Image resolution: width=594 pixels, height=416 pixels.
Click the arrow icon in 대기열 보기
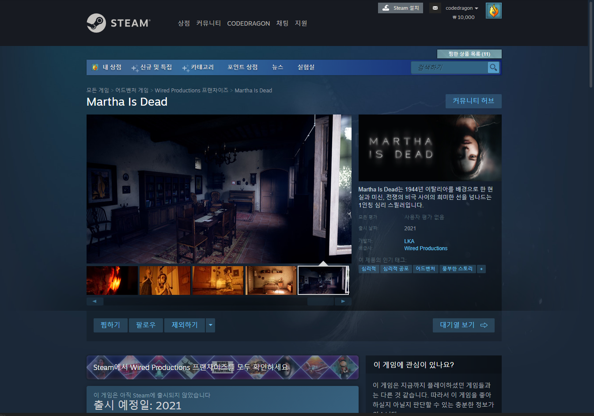pyautogui.click(x=484, y=325)
